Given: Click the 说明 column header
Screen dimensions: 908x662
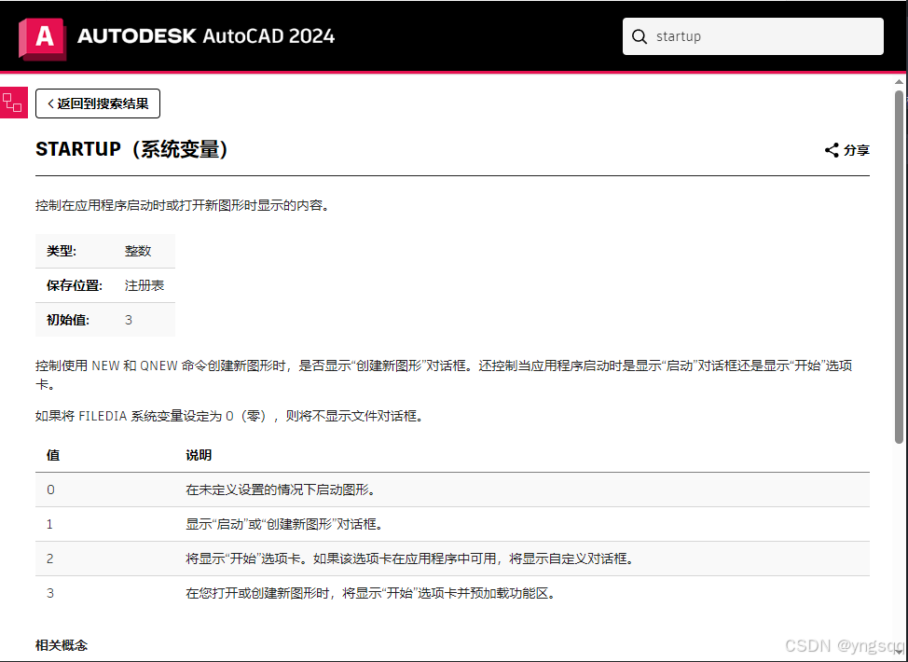Looking at the screenshot, I should [x=198, y=455].
